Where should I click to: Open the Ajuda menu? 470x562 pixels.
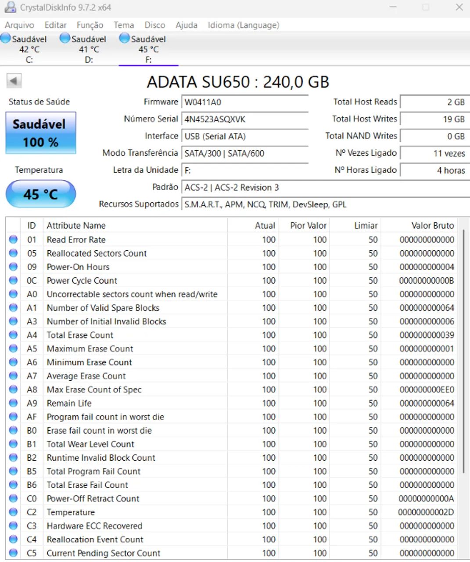187,25
